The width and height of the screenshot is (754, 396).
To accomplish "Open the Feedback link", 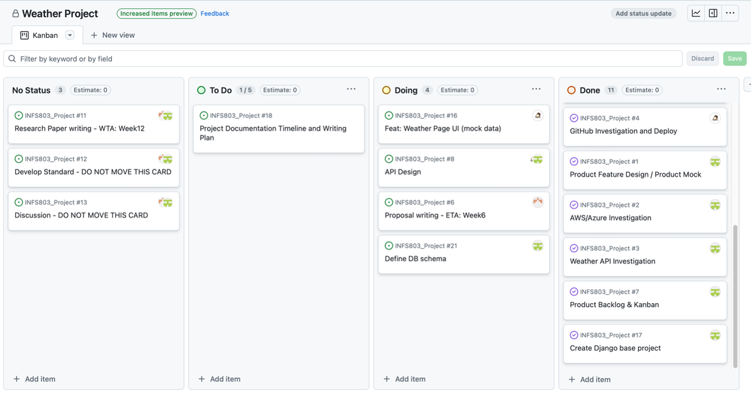I will (215, 14).
